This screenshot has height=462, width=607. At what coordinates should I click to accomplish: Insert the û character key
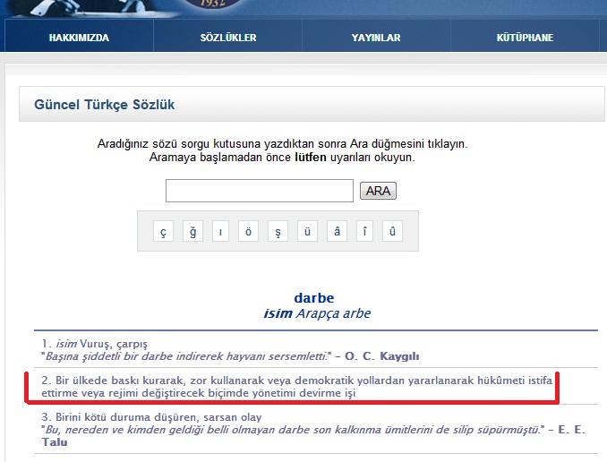point(392,231)
